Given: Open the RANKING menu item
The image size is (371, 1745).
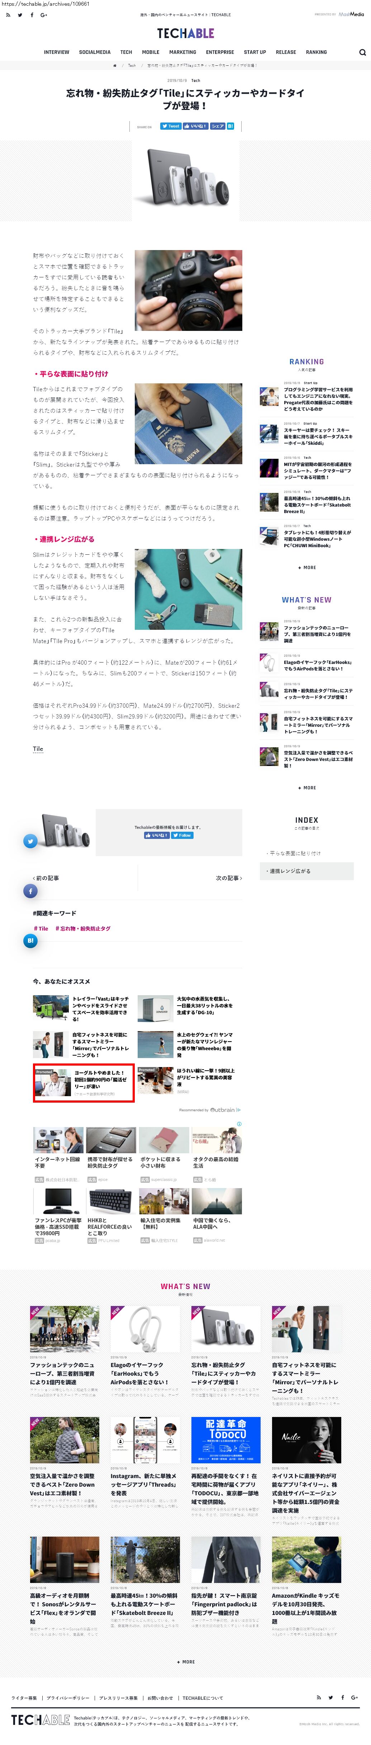Looking at the screenshot, I should point(316,52).
